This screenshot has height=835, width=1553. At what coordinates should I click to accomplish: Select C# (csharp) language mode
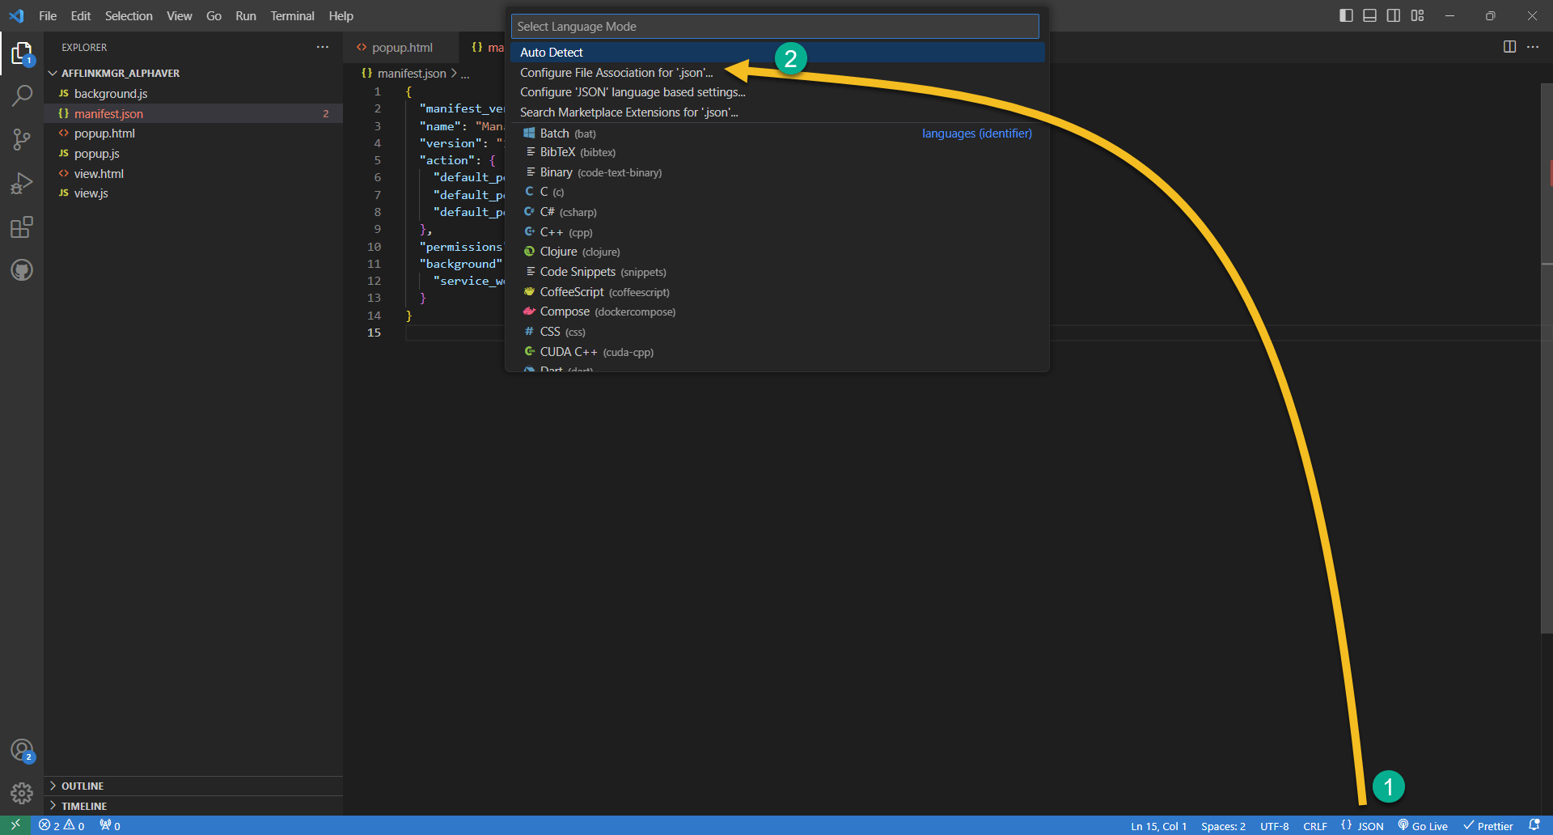(x=777, y=212)
